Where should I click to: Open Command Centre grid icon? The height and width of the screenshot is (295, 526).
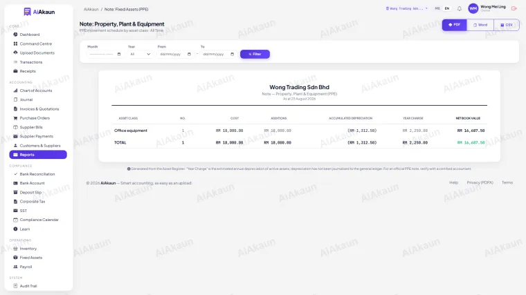click(15, 44)
